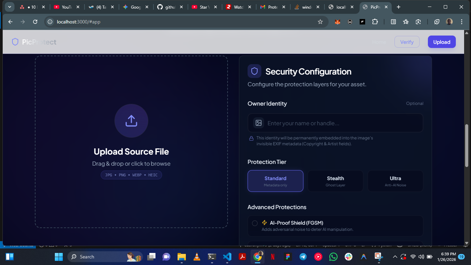Click the lightning bolt icon for AI-Proof Shield
Screen dimensions: 471x265
pos(264,223)
